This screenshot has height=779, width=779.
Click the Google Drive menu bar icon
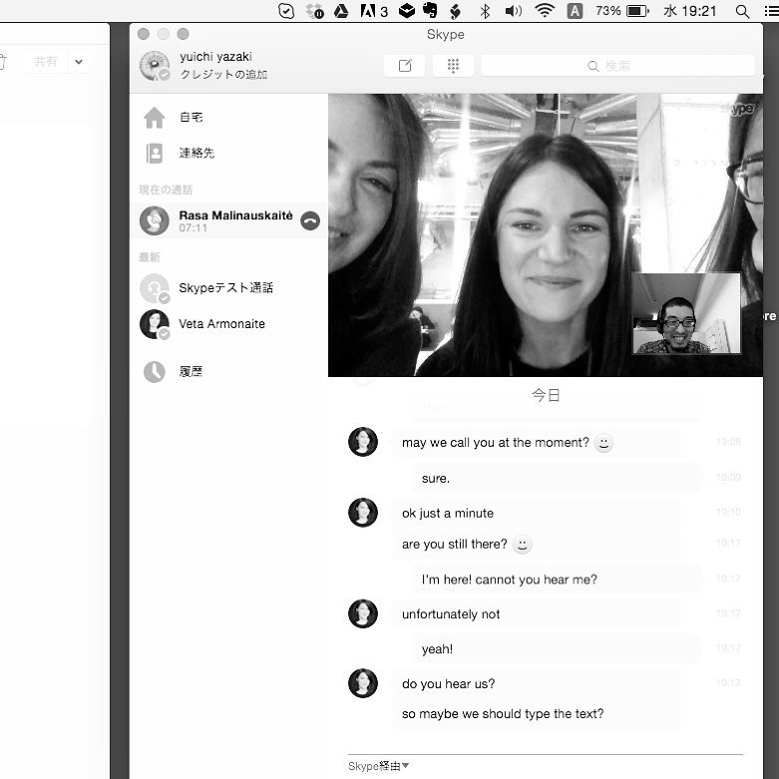tap(340, 11)
